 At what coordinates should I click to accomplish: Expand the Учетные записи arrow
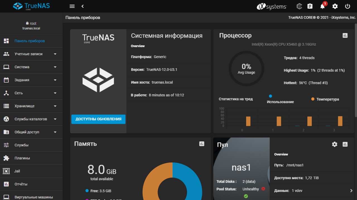point(55,54)
